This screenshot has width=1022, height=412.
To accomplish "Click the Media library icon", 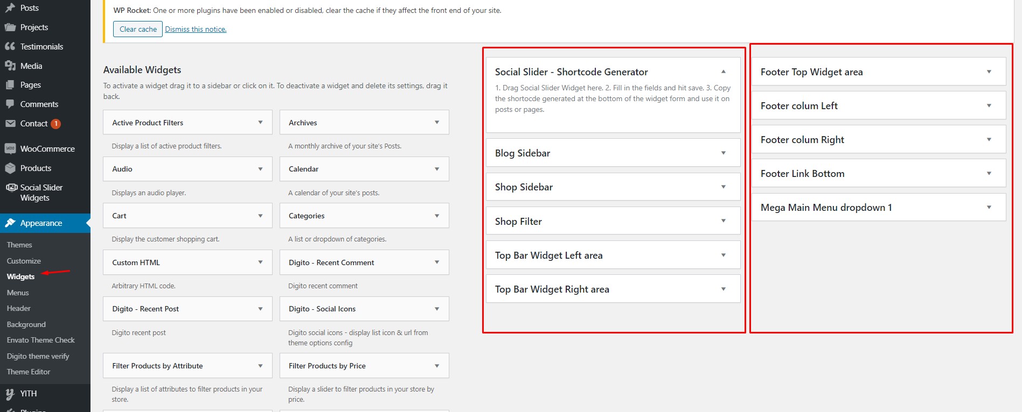I will point(10,66).
